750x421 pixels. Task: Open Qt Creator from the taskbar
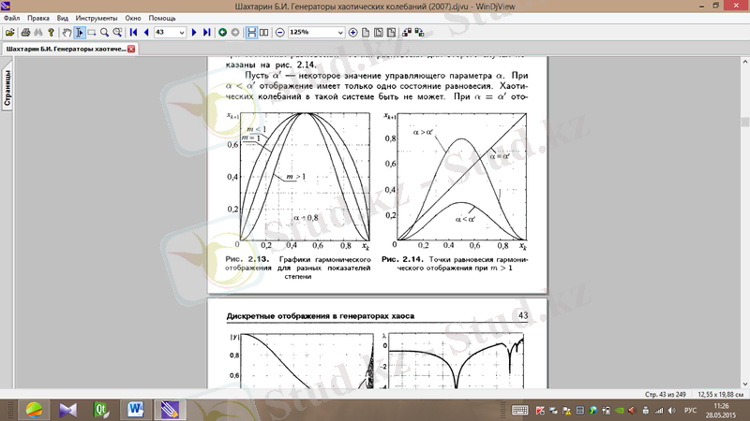(101, 410)
